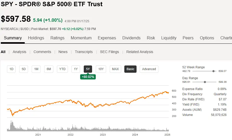This screenshot has width=232, height=140.
Task: Click the 2023 marker on chart axis
Action: (x=103, y=135)
